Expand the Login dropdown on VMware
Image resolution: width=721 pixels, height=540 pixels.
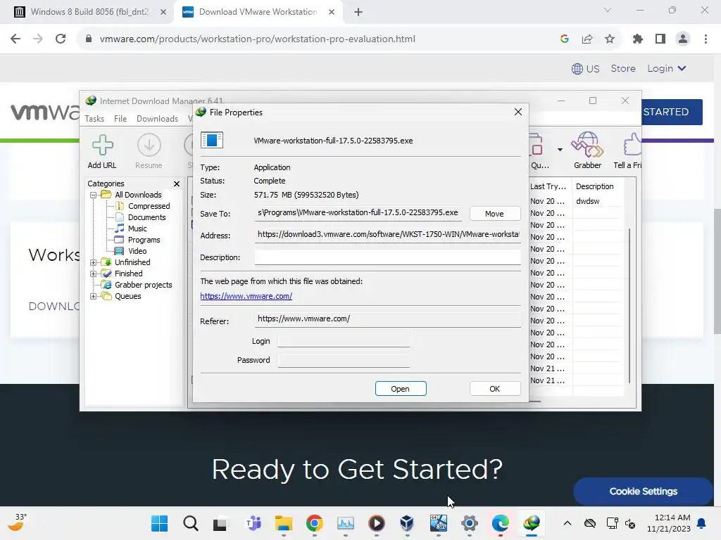click(666, 68)
